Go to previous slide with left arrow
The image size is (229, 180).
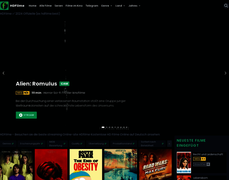tap(4, 73)
